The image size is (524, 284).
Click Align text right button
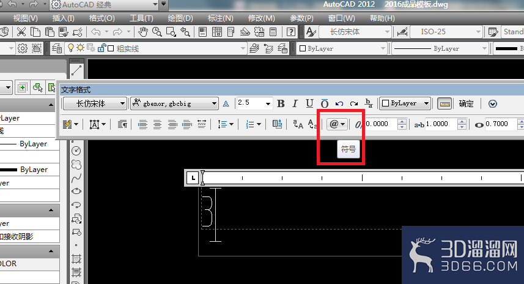[x=172, y=124]
